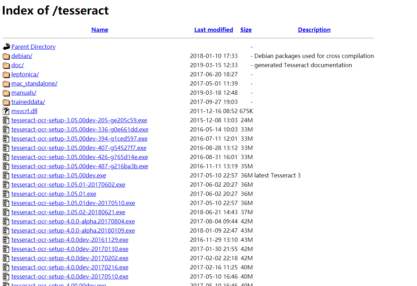Download tesseract-ocr-setup-3.05.02-20180621.exe link
Screen dimensions: 417x286
click(68, 212)
